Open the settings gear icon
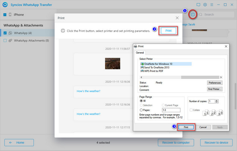237x151 pixels. pyautogui.click(x=205, y=5)
